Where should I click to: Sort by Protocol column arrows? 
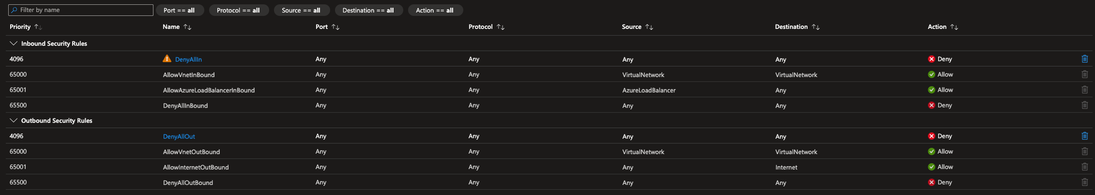(x=500, y=27)
